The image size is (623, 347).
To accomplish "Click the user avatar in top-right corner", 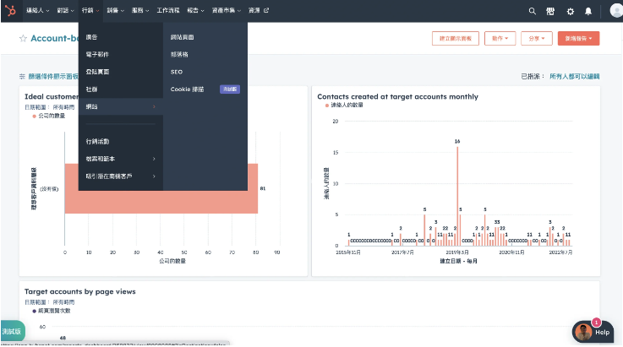I will (x=615, y=11).
